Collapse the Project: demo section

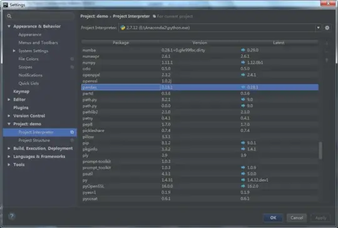(9, 124)
